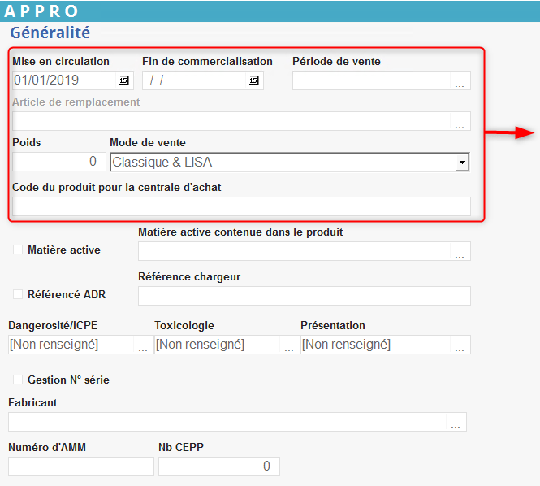
Task: Click the Fabricant browse ellipsis
Action: point(456,423)
